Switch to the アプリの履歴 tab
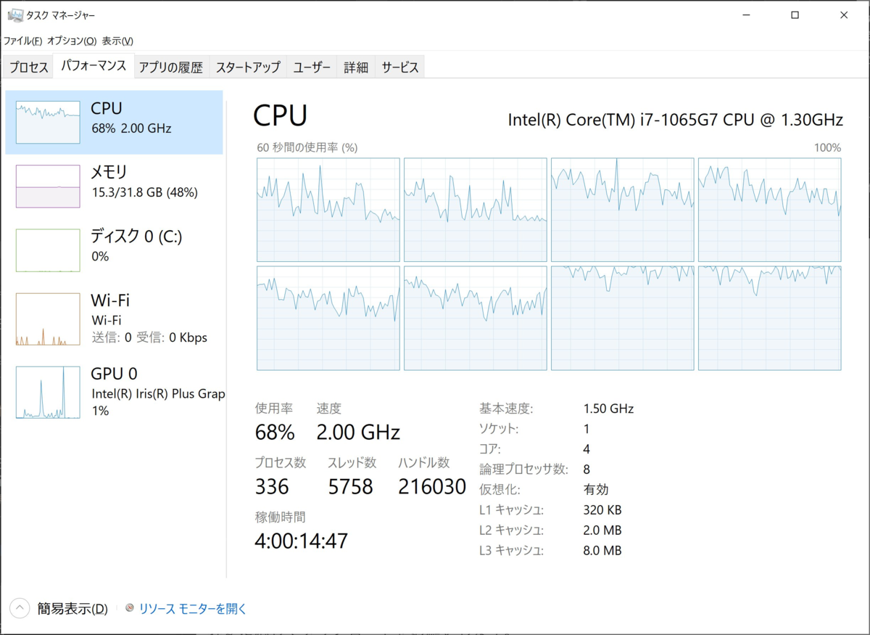Image resolution: width=870 pixels, height=635 pixels. 171,67
